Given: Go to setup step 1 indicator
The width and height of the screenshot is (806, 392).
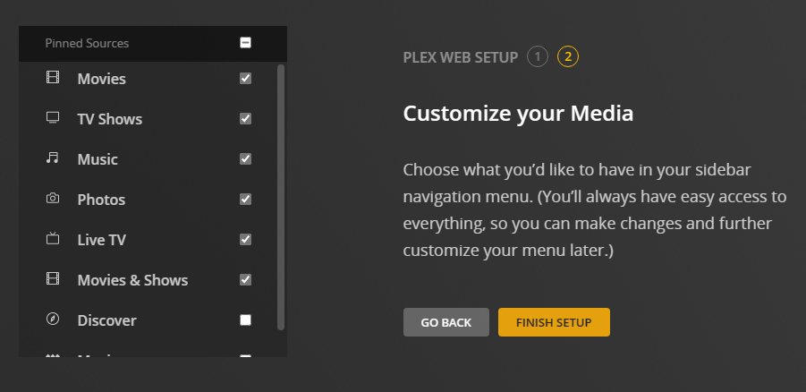Looking at the screenshot, I should (x=537, y=57).
